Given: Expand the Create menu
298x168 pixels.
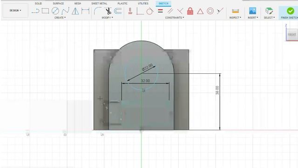Looking at the screenshot, I should pyautogui.click(x=60, y=18).
